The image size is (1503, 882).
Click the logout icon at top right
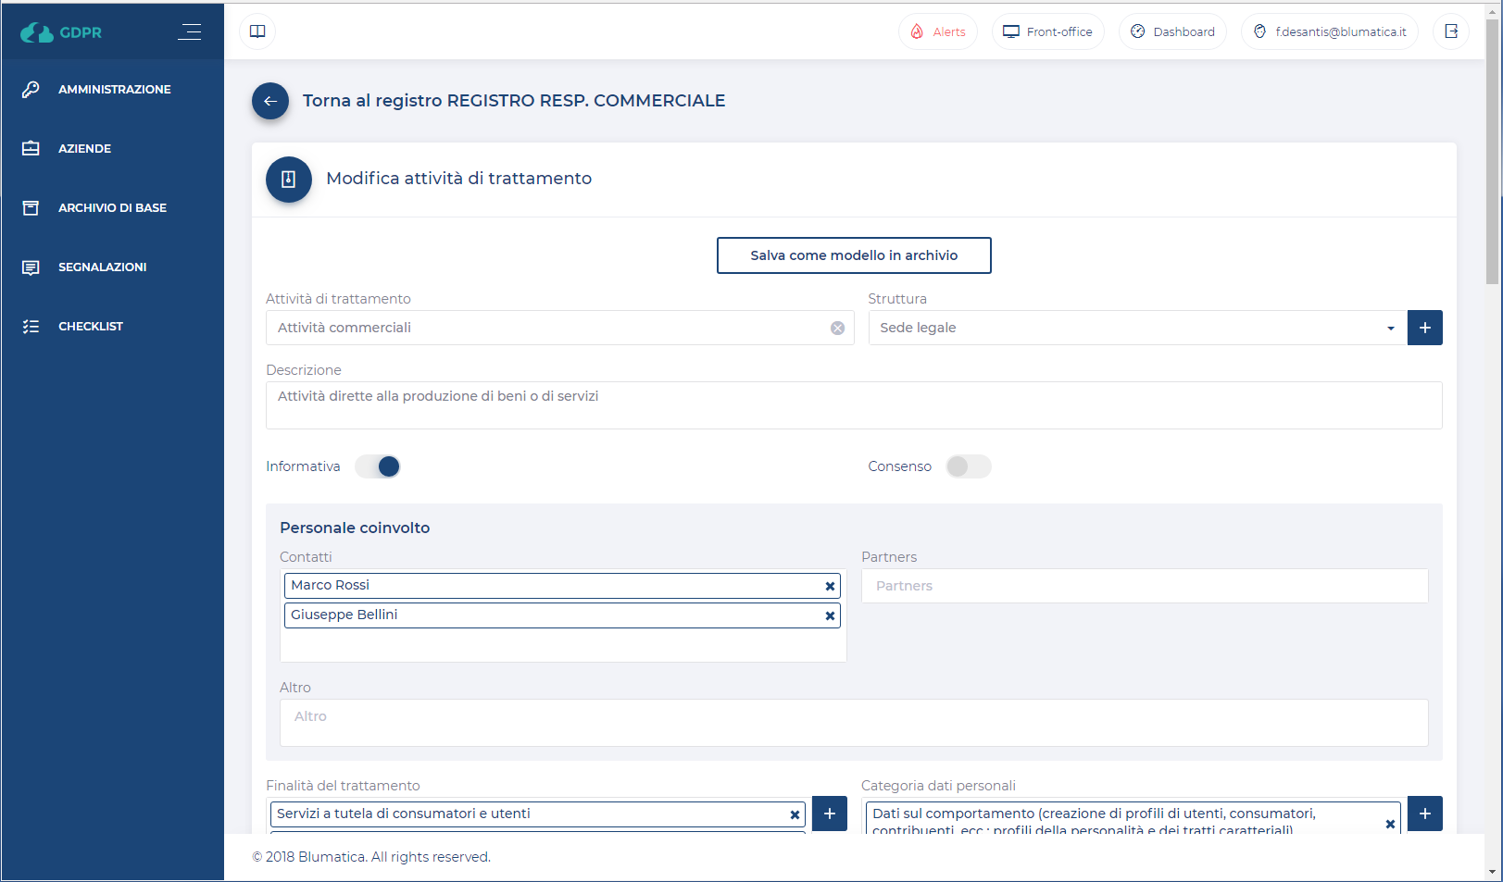[x=1450, y=31]
